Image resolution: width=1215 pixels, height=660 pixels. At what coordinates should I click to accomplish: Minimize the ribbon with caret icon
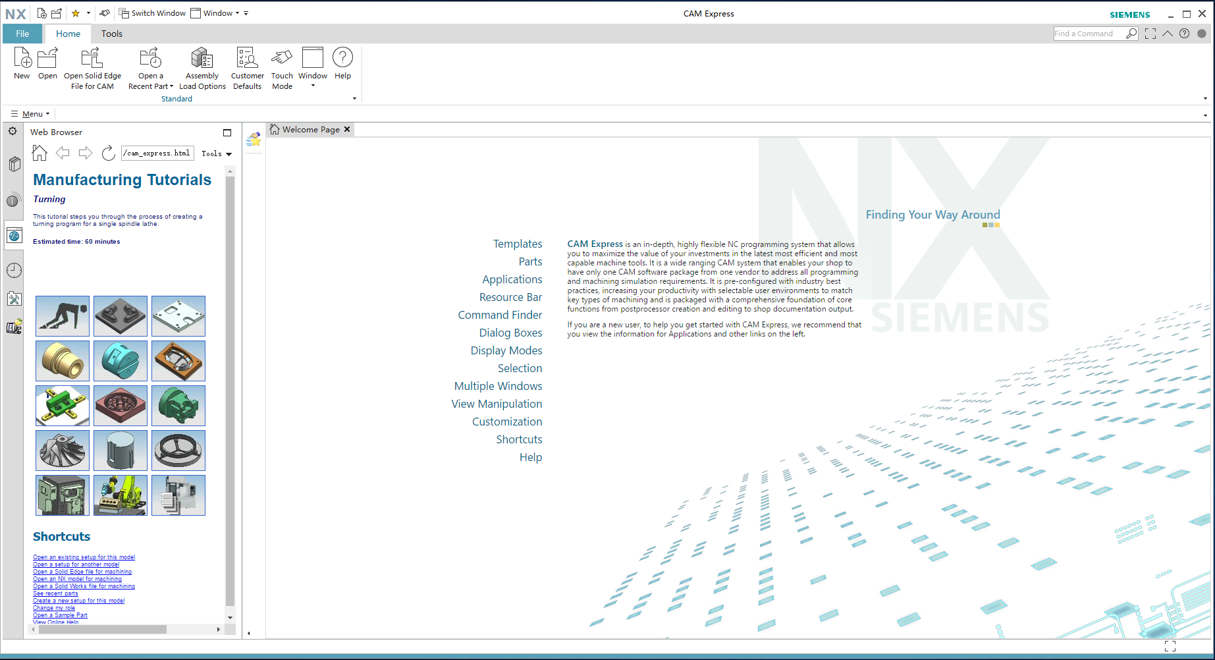click(x=1168, y=34)
